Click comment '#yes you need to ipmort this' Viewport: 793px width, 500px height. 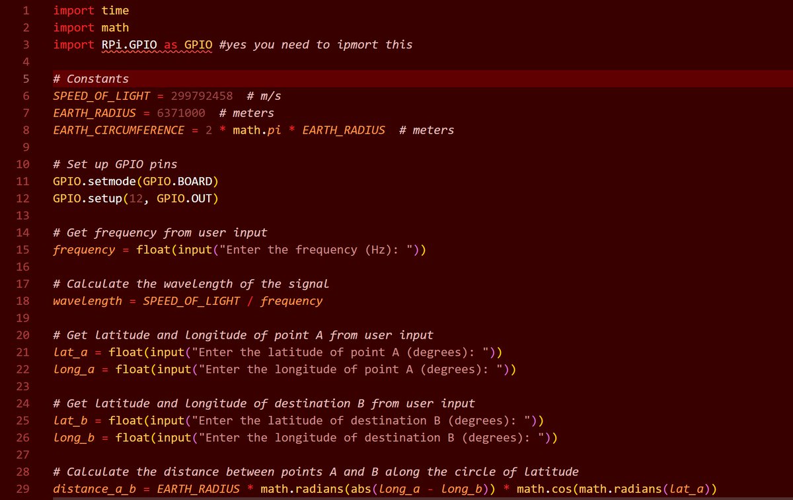click(315, 45)
